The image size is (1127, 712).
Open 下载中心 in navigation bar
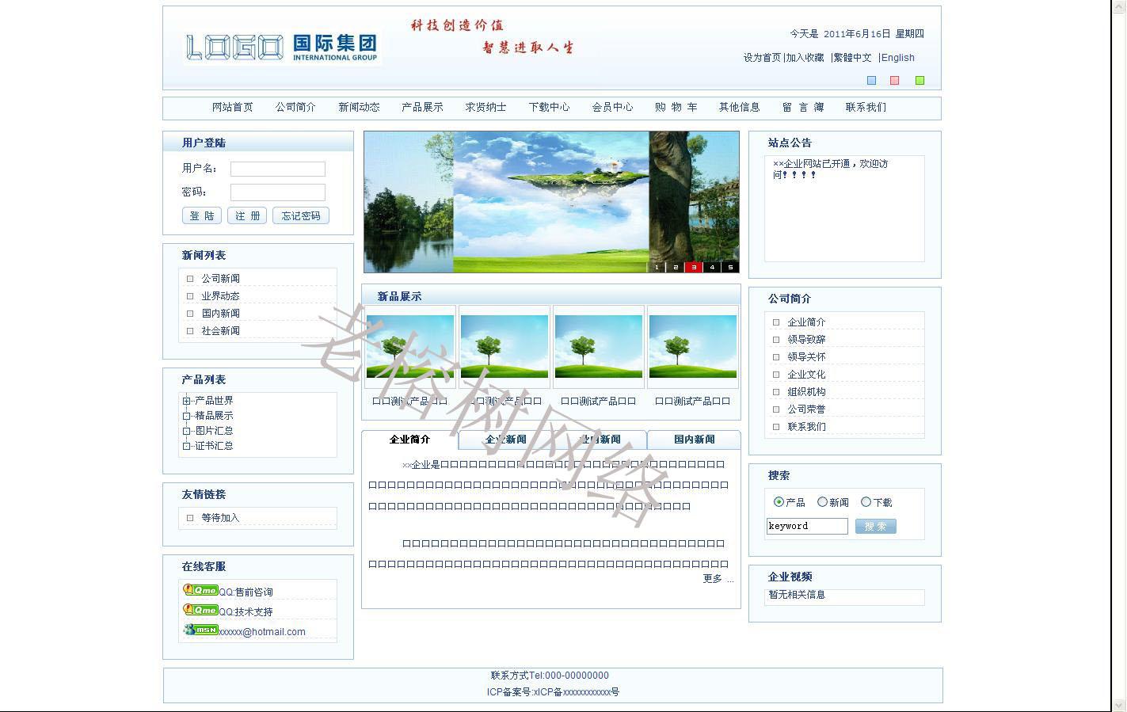pyautogui.click(x=549, y=107)
